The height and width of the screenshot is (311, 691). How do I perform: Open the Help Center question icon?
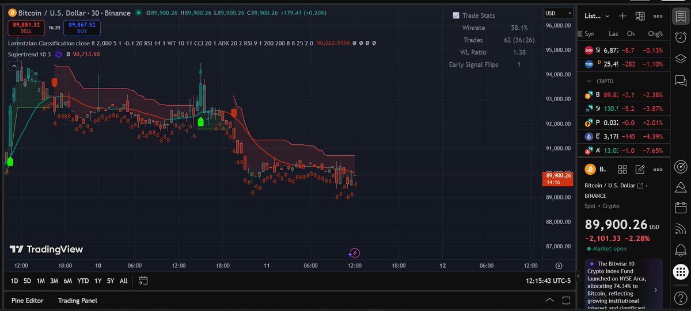pyautogui.click(x=679, y=297)
